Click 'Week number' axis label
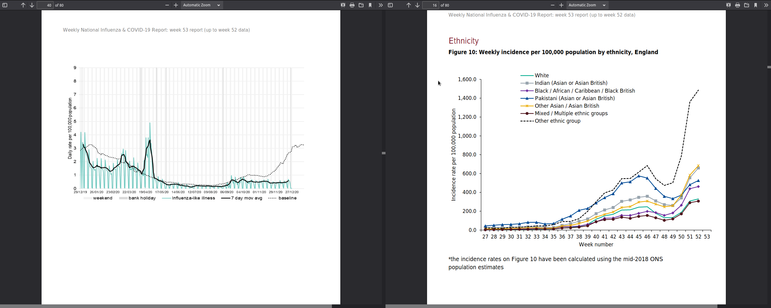 click(596, 245)
